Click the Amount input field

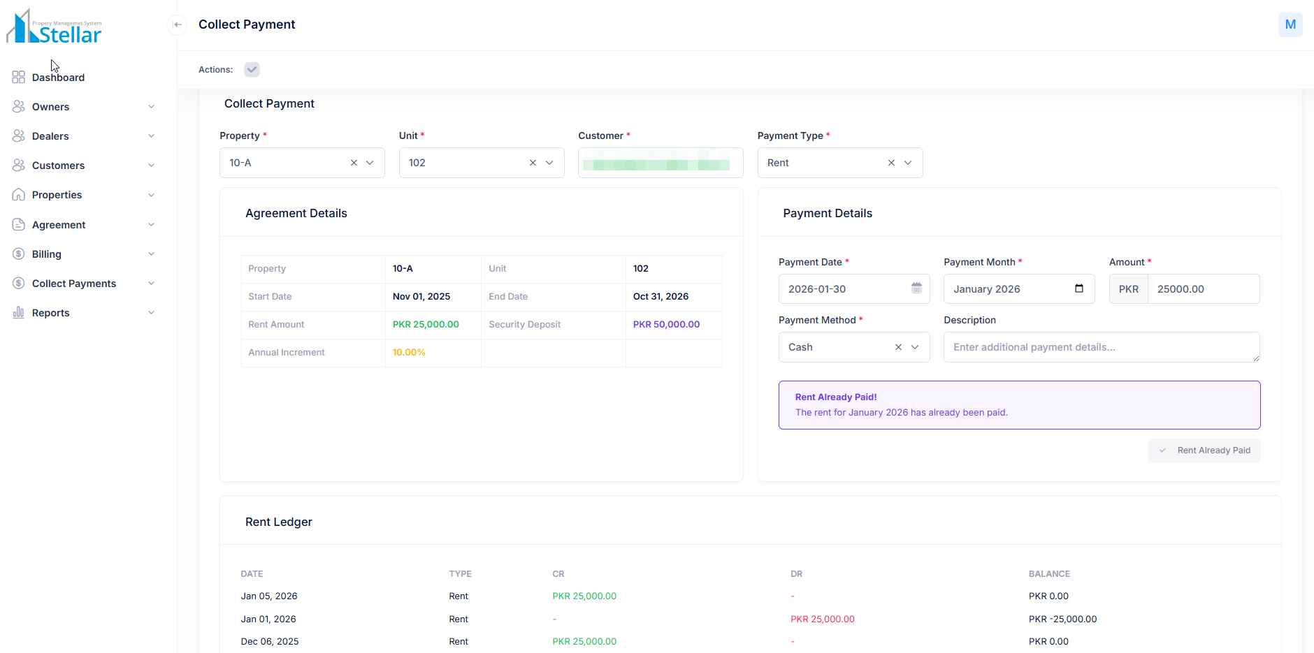coord(1203,289)
